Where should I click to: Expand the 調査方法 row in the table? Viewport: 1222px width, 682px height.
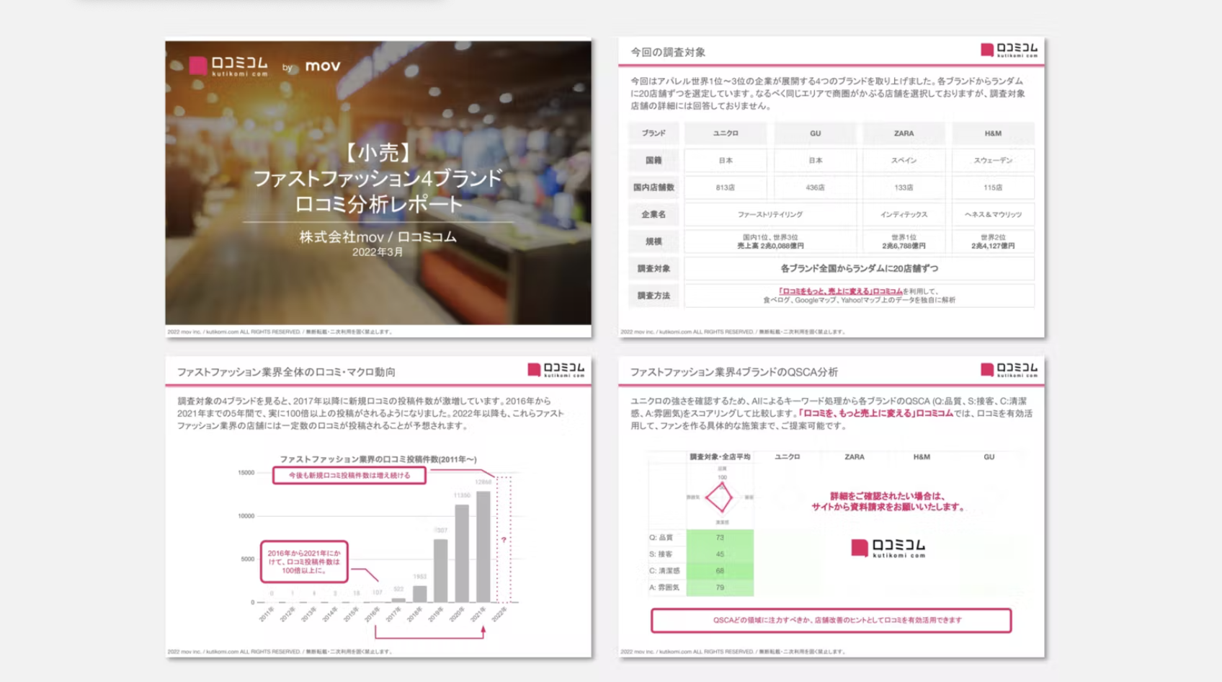[x=654, y=295]
